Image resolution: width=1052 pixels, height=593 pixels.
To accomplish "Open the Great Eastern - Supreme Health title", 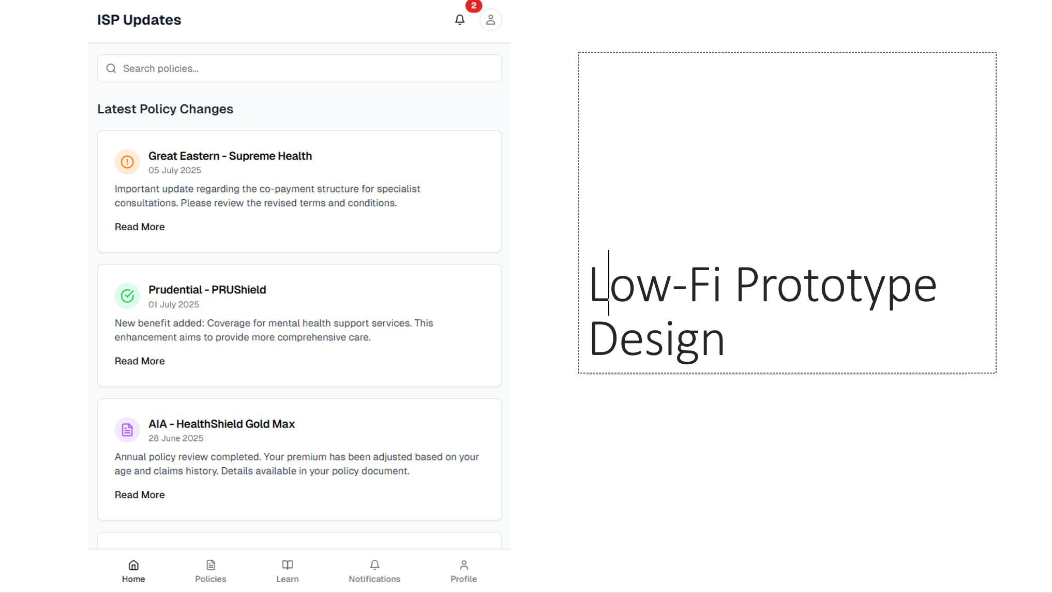I will (230, 156).
